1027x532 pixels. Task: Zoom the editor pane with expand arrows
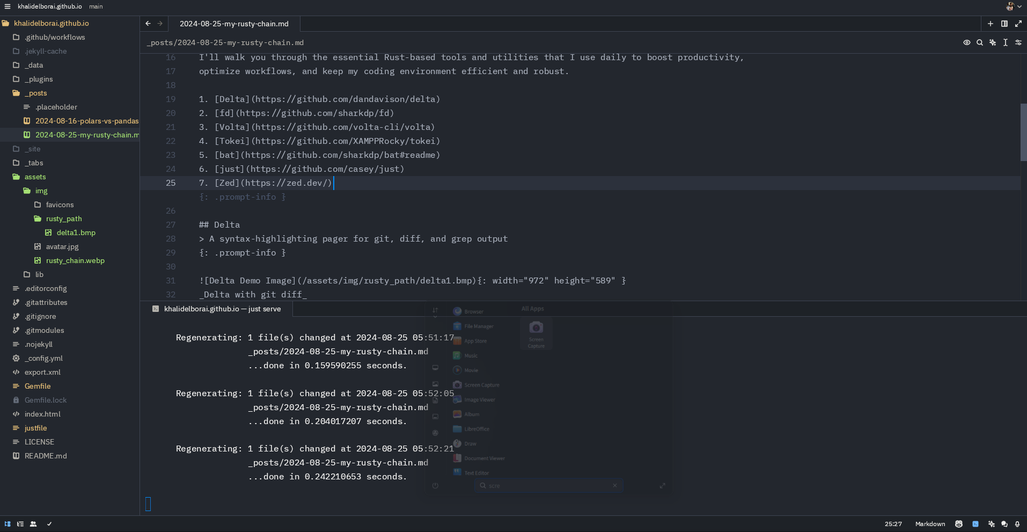point(1018,24)
